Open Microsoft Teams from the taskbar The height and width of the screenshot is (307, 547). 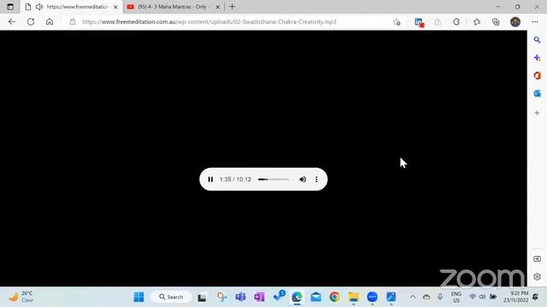(x=240, y=297)
